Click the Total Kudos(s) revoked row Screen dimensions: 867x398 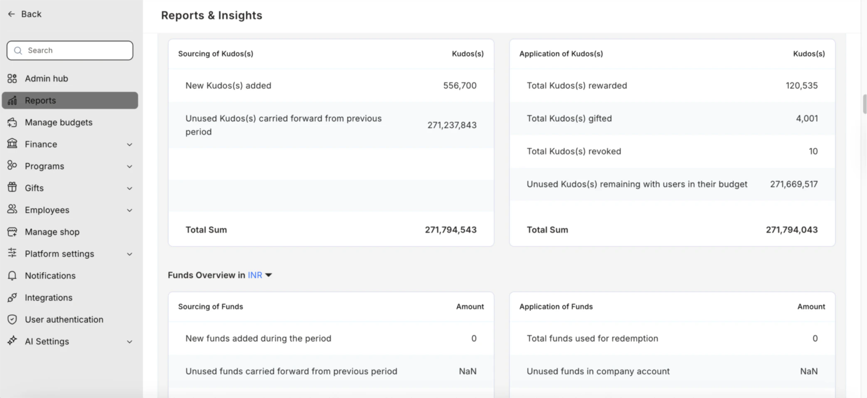click(672, 151)
